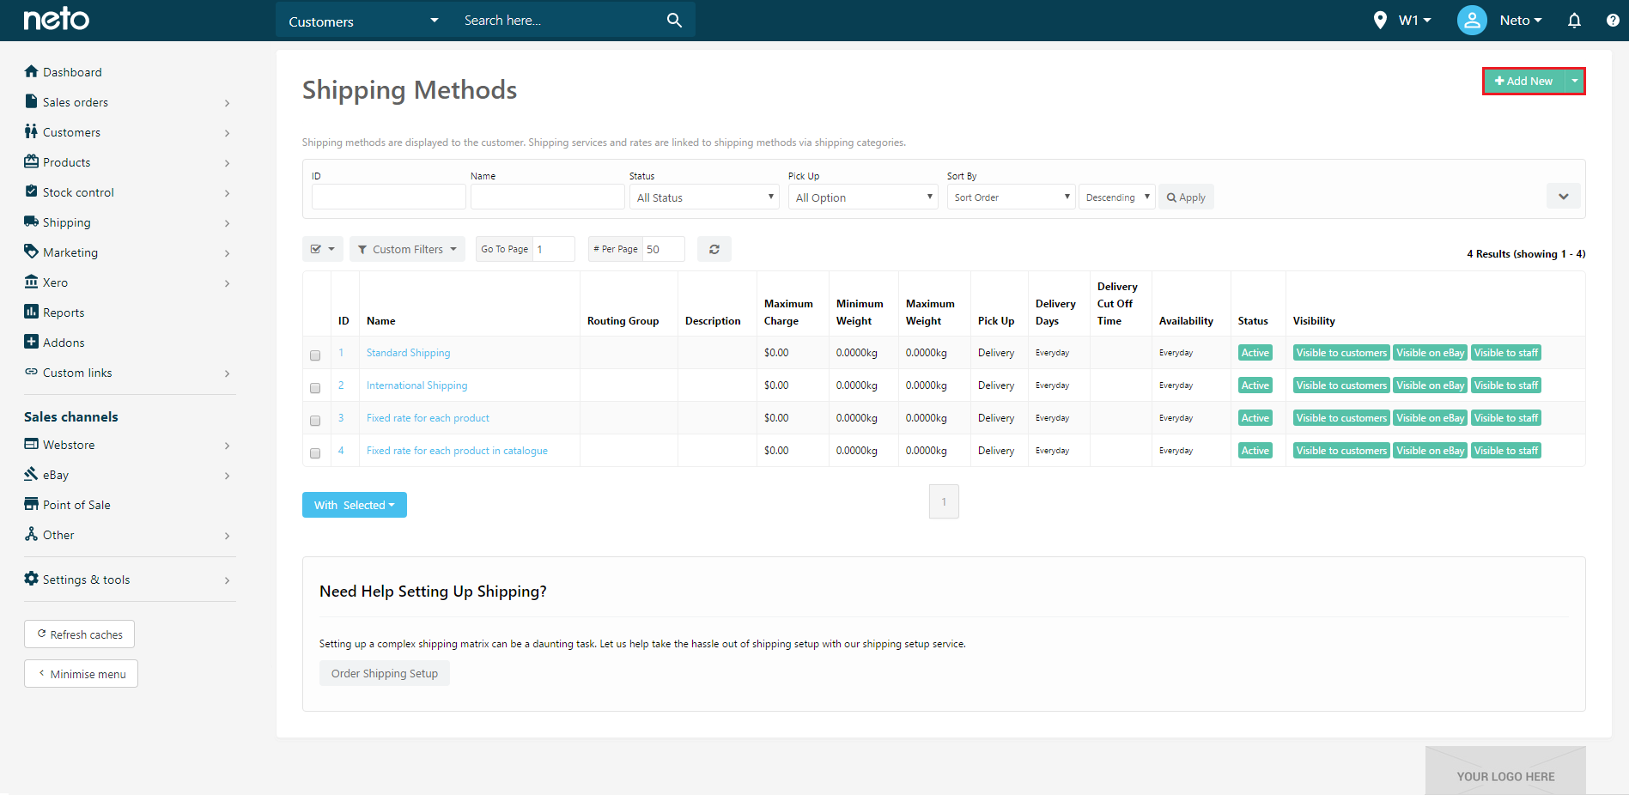
Task: Click the Customers people icon
Action: click(x=32, y=131)
